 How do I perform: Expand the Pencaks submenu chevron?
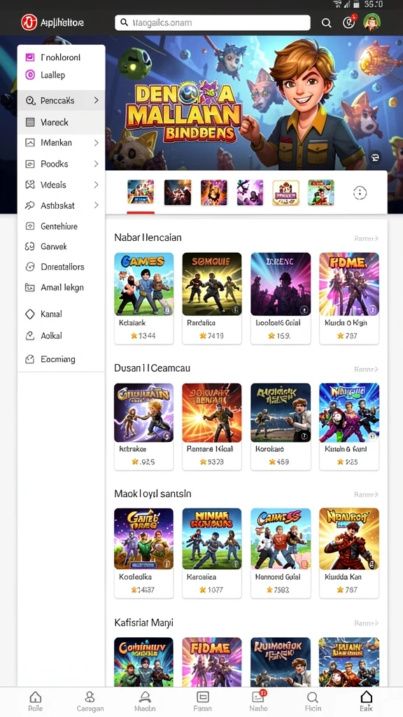[96, 101]
